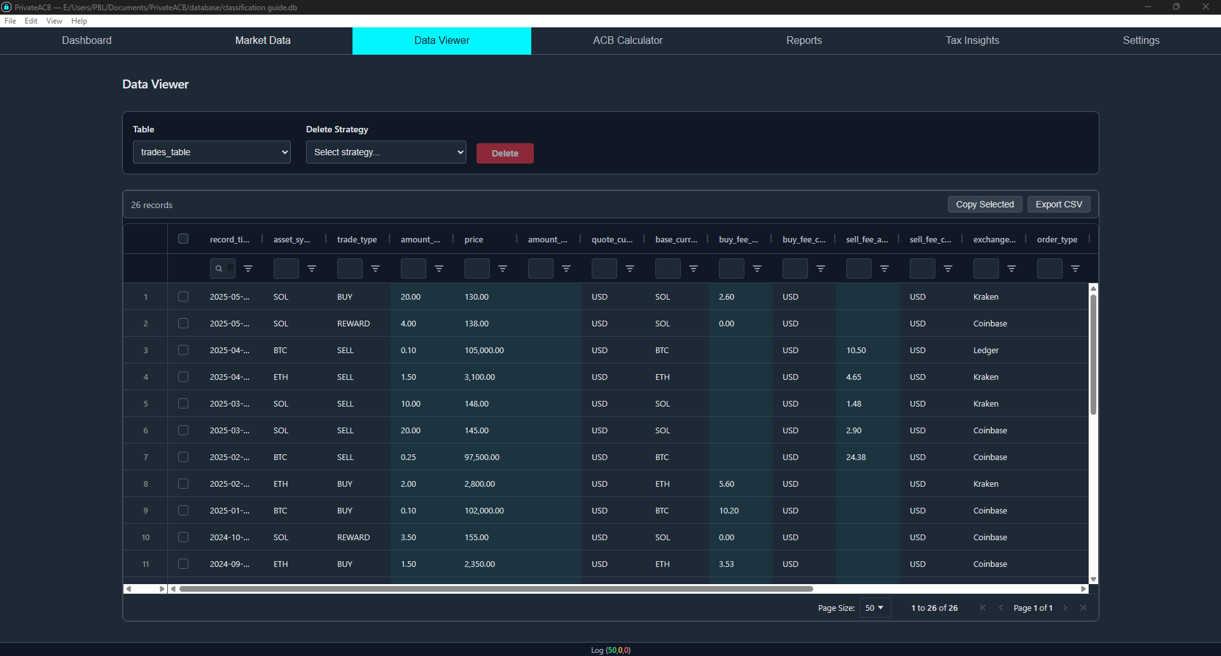The image size is (1221, 656).
Task: Go to the first page using the skip-start icon
Action: tap(982, 608)
